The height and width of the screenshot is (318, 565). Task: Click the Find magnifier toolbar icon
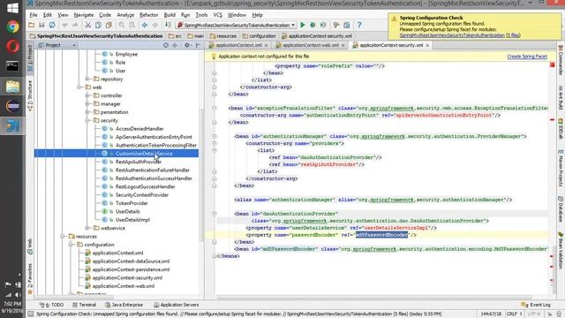pyautogui.click(x=122, y=25)
